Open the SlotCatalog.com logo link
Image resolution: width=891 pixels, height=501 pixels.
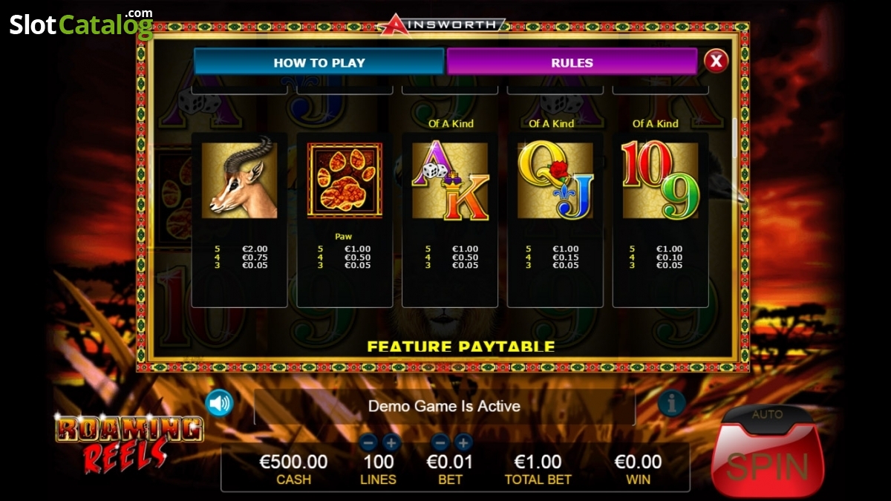click(81, 24)
